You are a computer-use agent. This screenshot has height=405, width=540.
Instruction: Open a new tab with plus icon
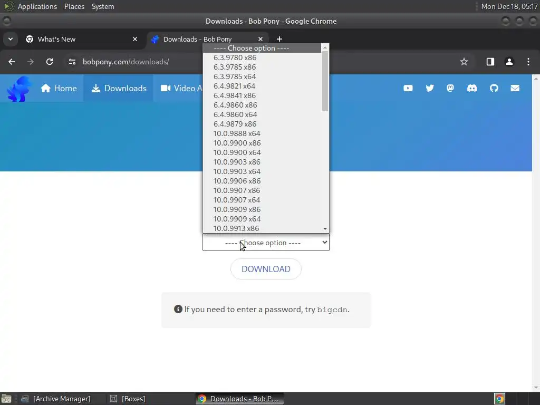[279, 39]
